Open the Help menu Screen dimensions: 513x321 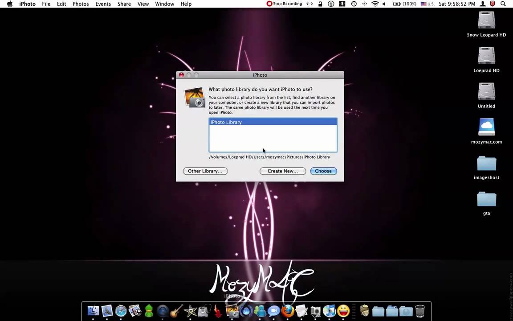tap(186, 4)
